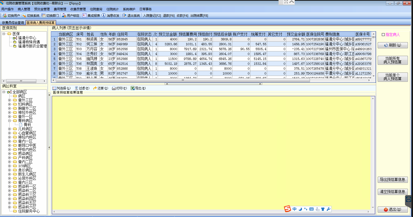
Task: Select the 骨科 leaf under 骨科病区
Action: (x=27, y=125)
